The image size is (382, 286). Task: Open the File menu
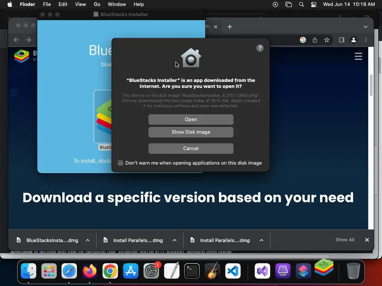click(x=47, y=4)
